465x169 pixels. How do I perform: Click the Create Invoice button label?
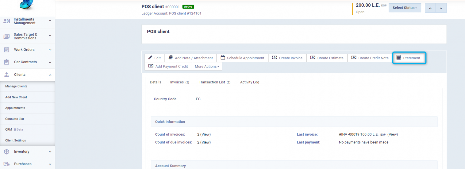coord(291,58)
